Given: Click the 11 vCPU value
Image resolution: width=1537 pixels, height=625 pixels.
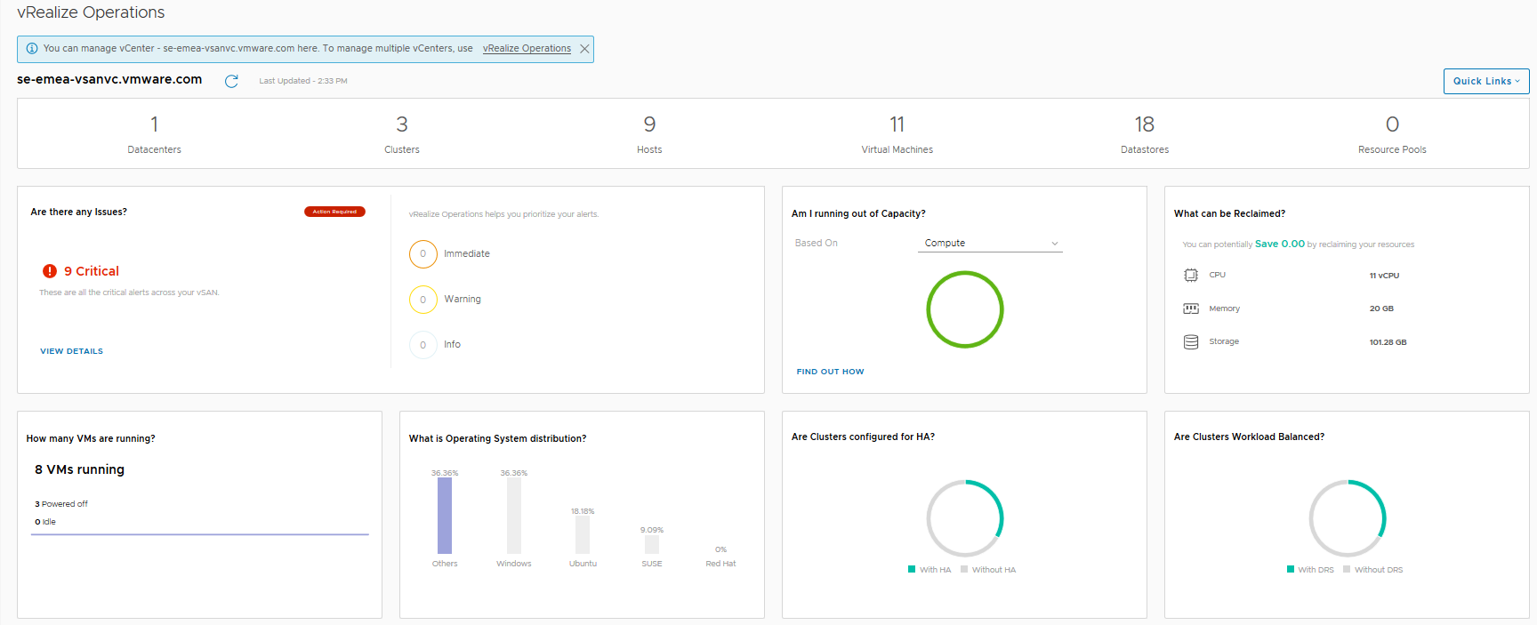Looking at the screenshot, I should click(x=1384, y=276).
